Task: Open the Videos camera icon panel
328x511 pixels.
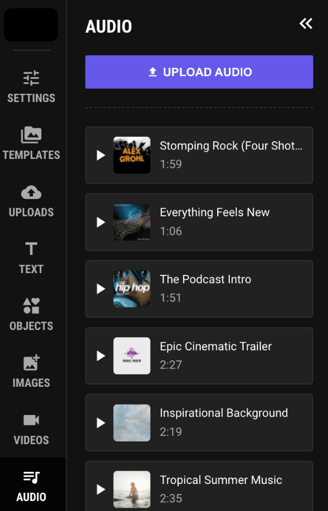Action: point(31,429)
